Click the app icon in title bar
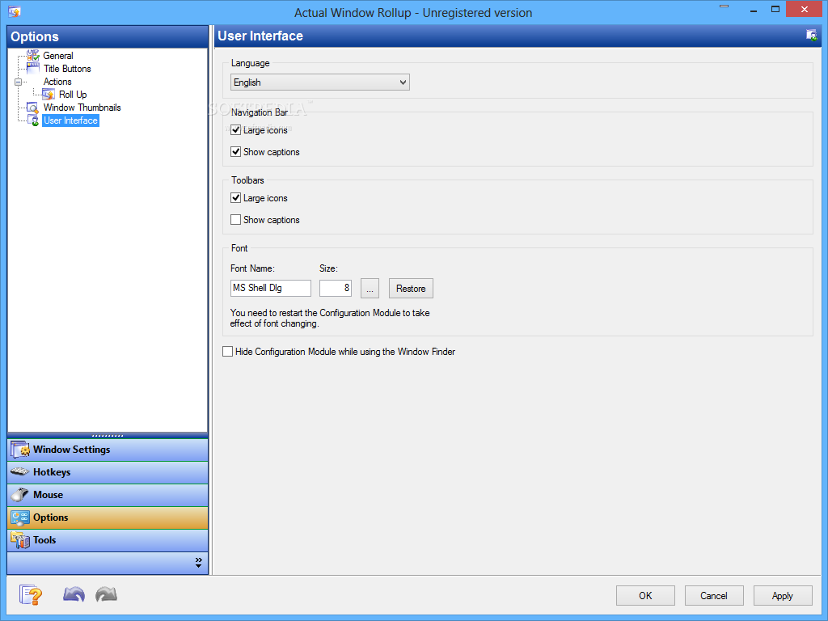828x621 pixels. point(15,11)
